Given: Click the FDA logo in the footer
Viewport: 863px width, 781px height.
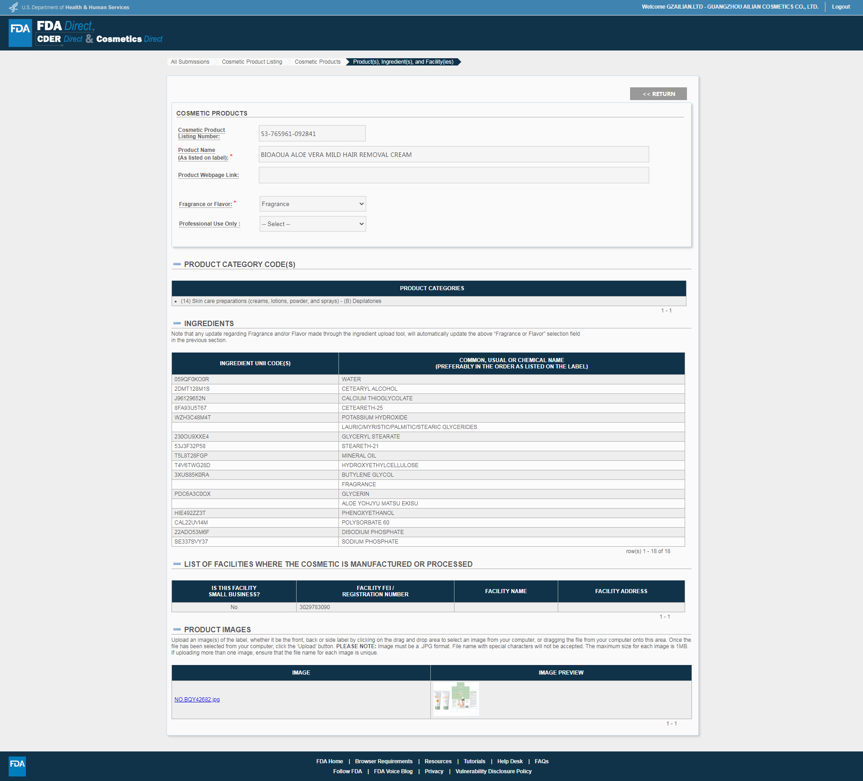Looking at the screenshot, I should [17, 766].
